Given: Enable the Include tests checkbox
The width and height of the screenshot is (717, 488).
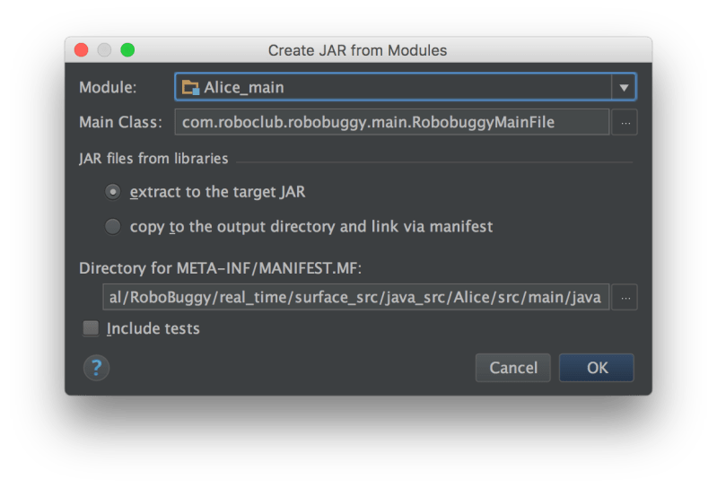Looking at the screenshot, I should (91, 328).
